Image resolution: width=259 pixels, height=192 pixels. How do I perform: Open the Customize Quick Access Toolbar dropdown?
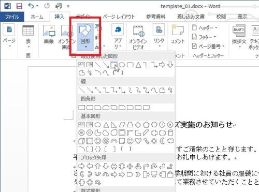point(68,6)
